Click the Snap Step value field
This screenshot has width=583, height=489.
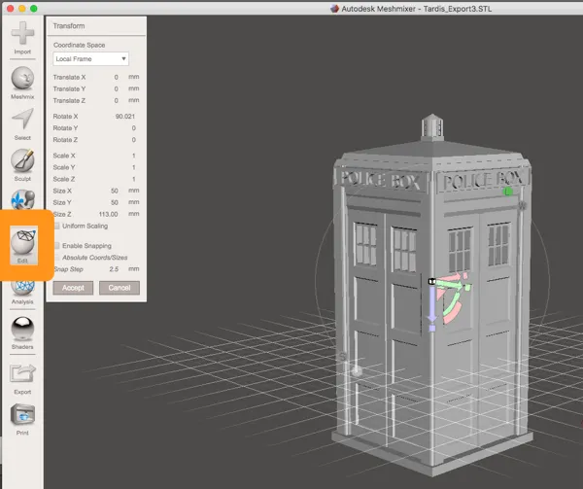[114, 269]
